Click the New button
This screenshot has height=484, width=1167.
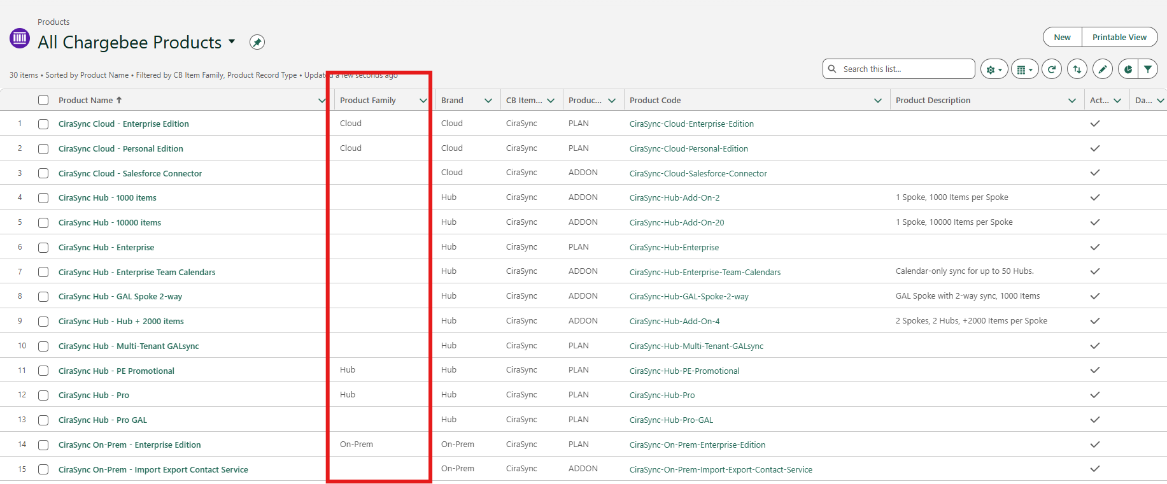(x=1062, y=38)
